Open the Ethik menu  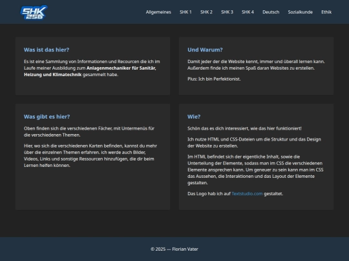[x=326, y=12]
